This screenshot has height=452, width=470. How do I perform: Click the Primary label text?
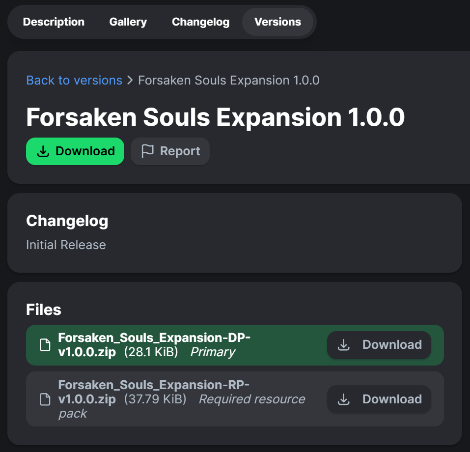213,352
